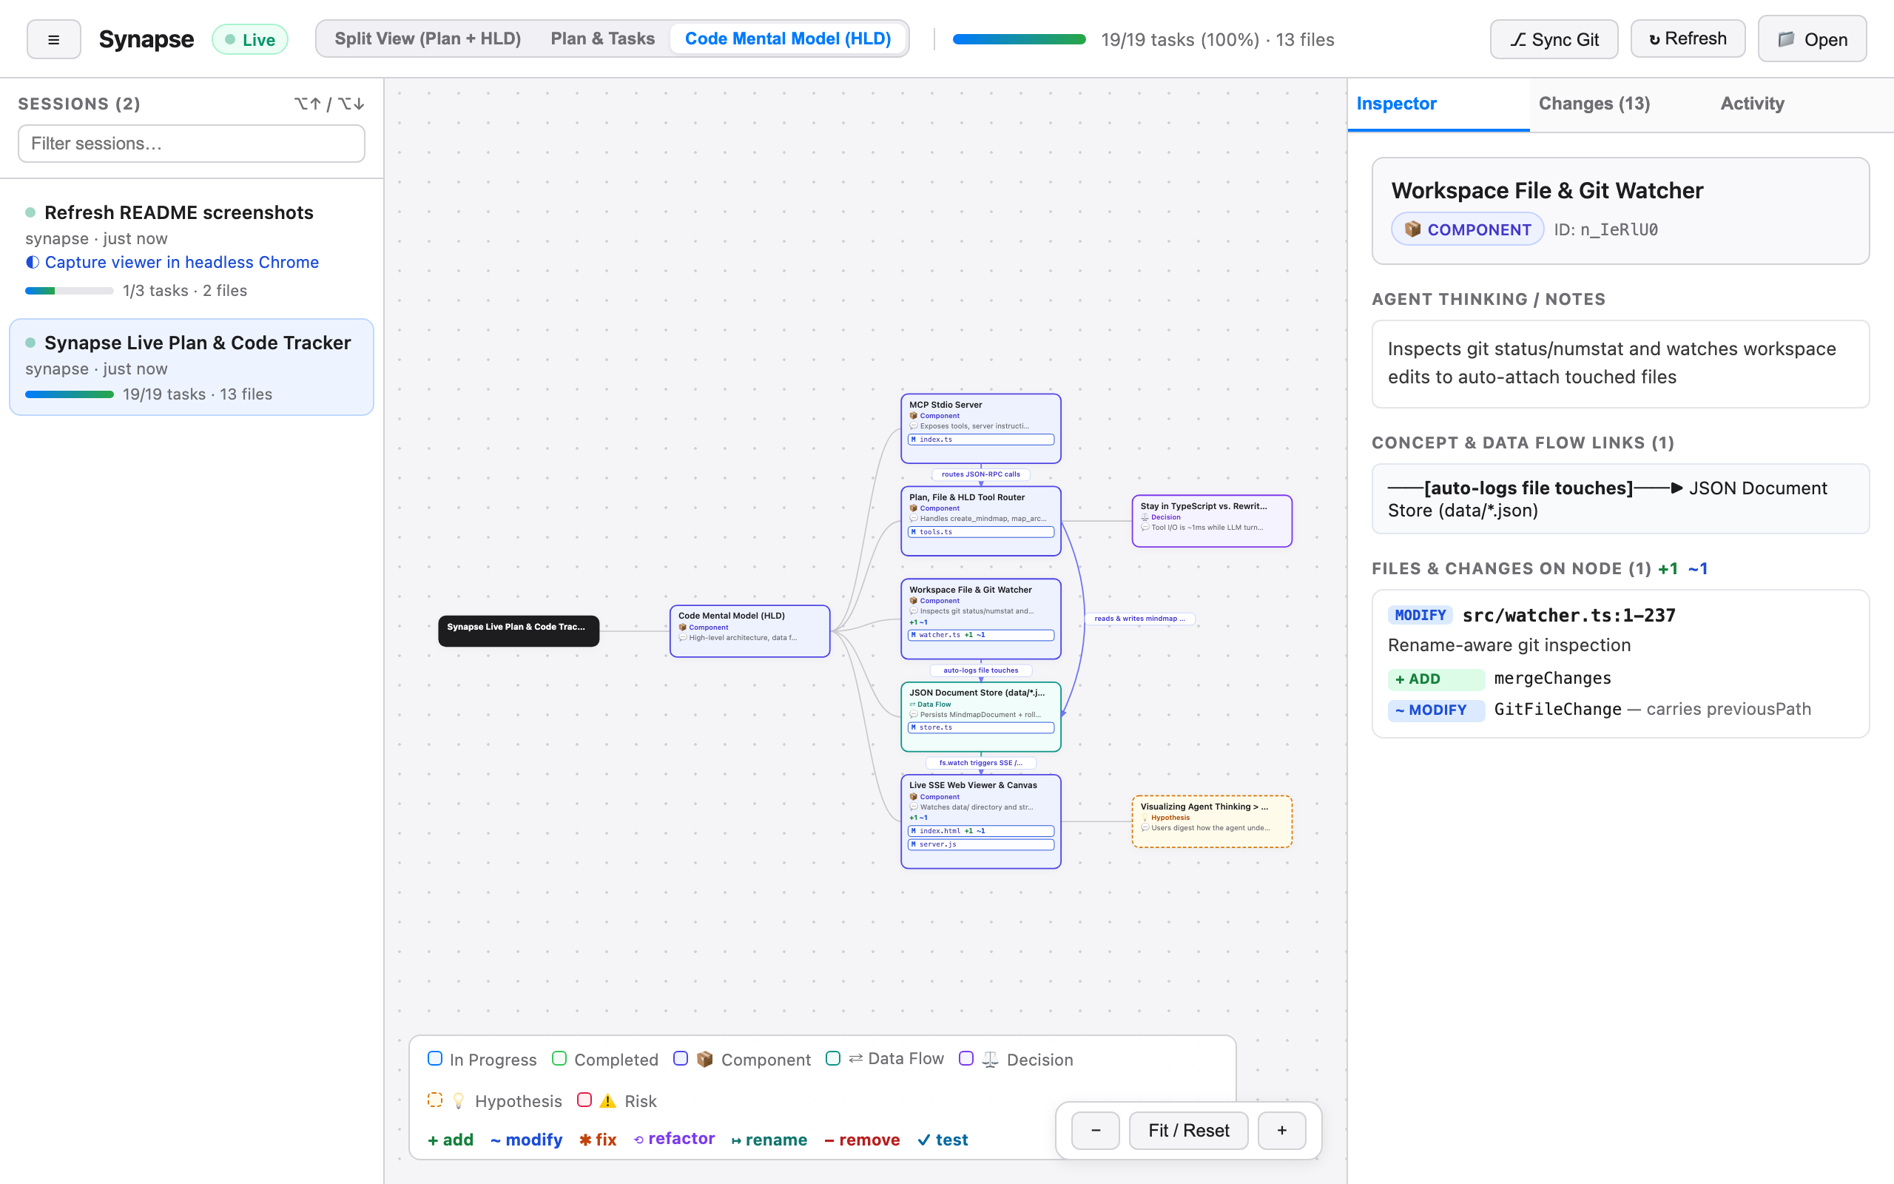Click the scales icon in Decision legend
This screenshot has width=1894, height=1184.
tap(990, 1059)
